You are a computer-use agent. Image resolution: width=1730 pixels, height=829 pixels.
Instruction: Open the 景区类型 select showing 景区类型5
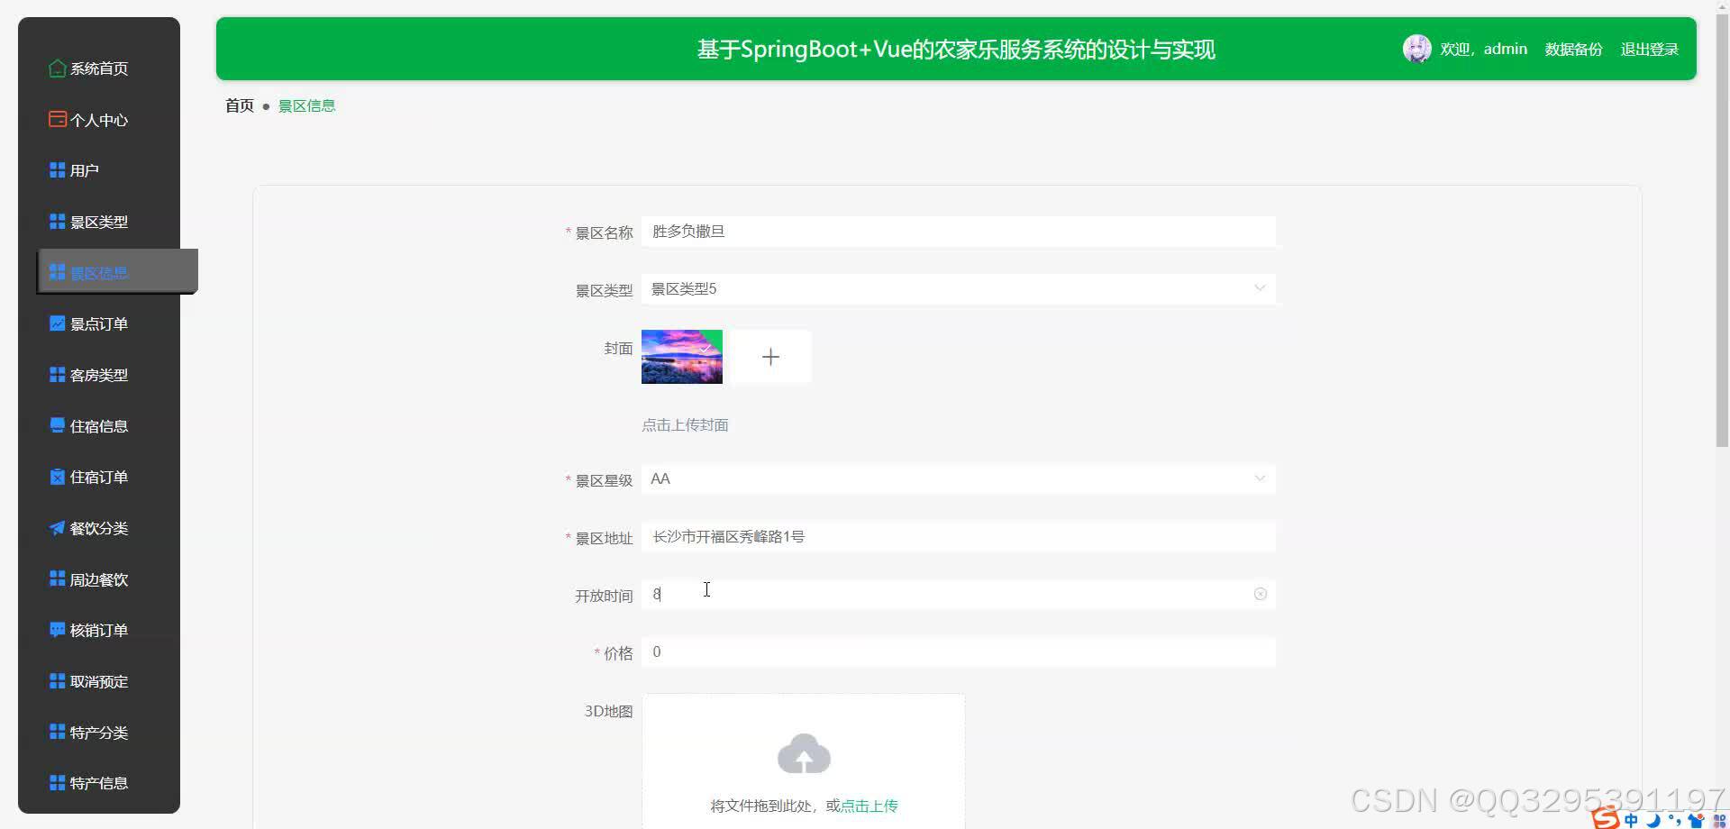pos(959,289)
